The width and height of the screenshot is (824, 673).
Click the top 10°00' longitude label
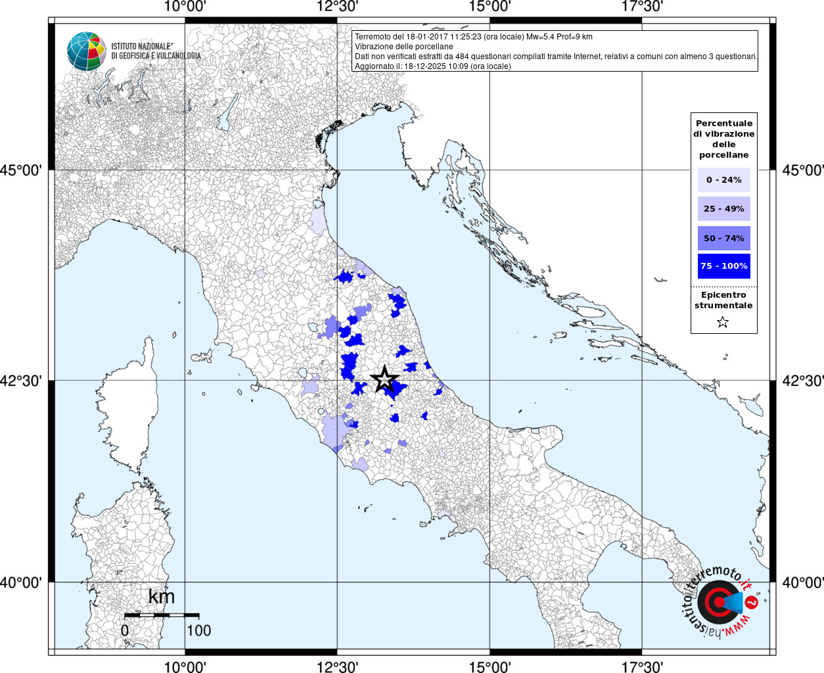pos(185,7)
